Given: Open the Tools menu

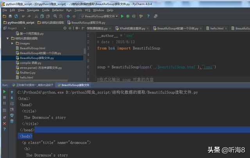Looking at the screenshot, I should (x=78, y=10).
